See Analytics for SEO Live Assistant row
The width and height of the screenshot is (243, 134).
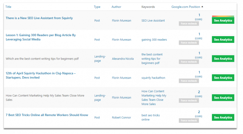pyautogui.click(x=223, y=20)
